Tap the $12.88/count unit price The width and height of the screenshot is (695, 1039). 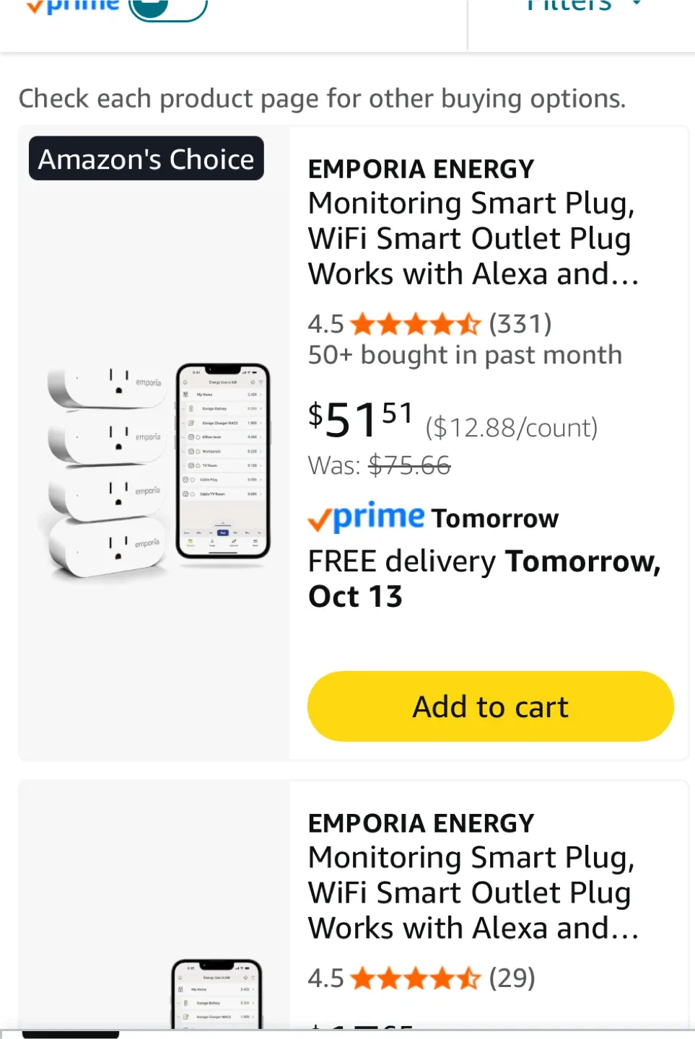click(x=512, y=428)
